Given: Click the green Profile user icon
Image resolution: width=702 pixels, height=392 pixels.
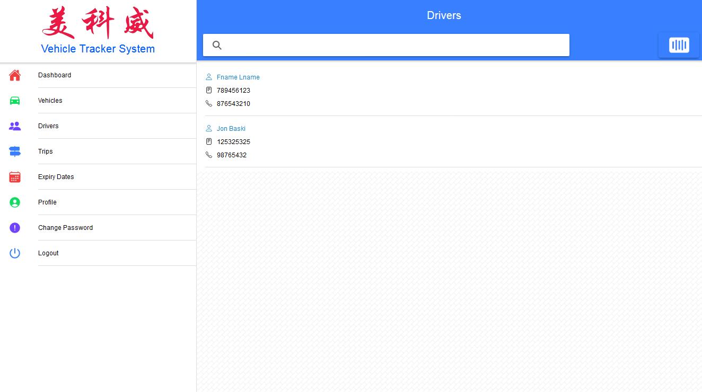Looking at the screenshot, I should (x=15, y=202).
